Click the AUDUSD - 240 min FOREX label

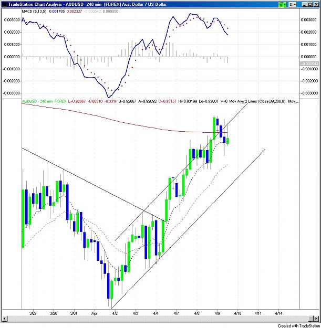tap(44, 101)
